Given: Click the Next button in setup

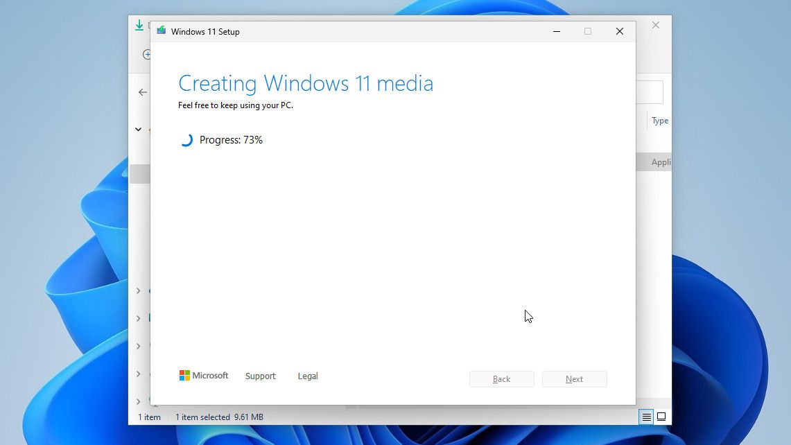Looking at the screenshot, I should tap(574, 379).
